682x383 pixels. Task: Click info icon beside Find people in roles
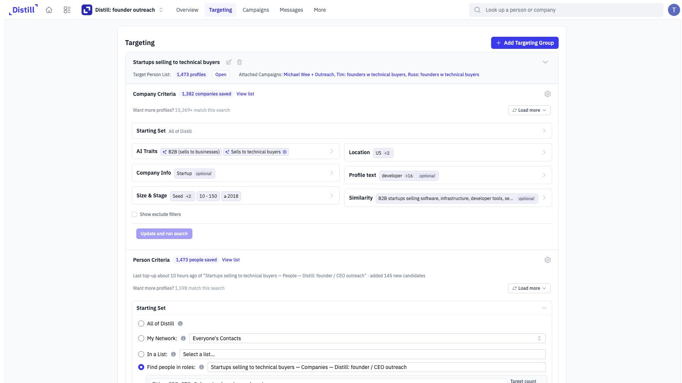pyautogui.click(x=202, y=367)
